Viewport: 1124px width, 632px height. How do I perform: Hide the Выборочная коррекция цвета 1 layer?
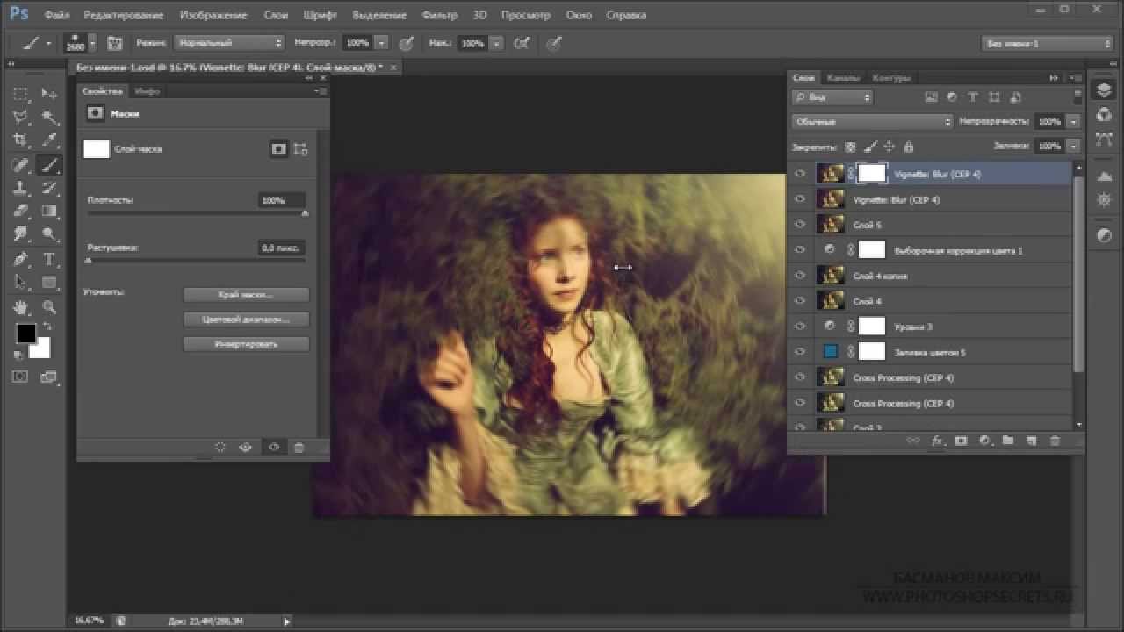[x=799, y=250]
